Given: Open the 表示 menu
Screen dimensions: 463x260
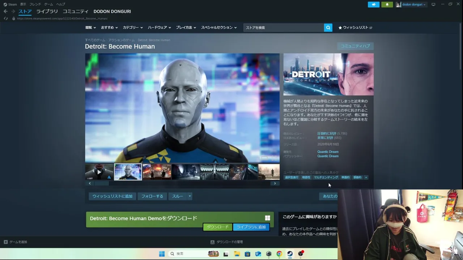Looking at the screenshot, I should coord(23,4).
